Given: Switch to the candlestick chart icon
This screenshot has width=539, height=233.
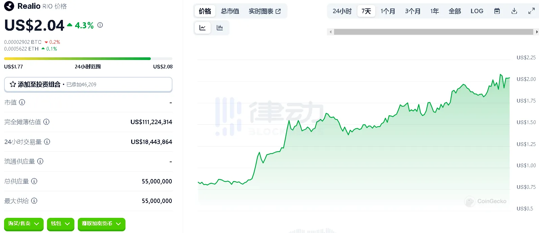Looking at the screenshot, I should (x=220, y=28).
